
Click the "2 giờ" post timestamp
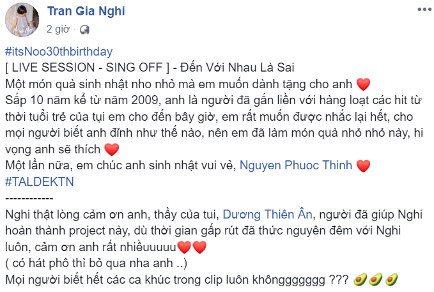click(x=58, y=29)
